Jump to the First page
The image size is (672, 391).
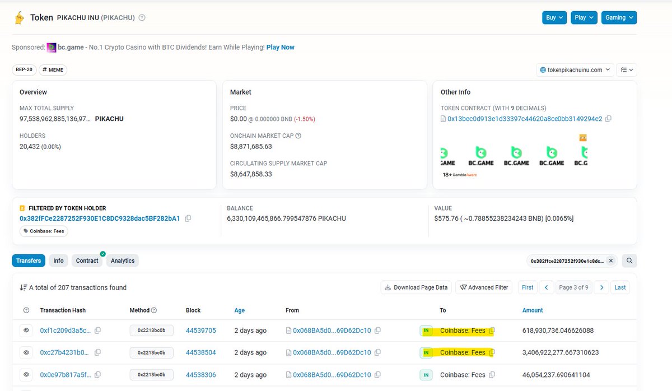click(x=528, y=287)
